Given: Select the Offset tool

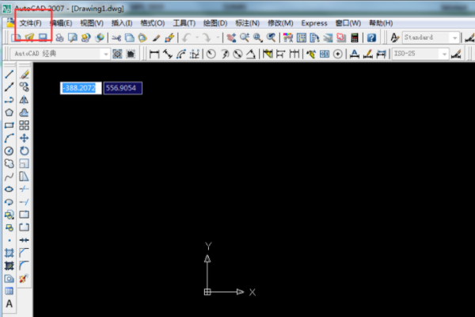Looking at the screenshot, I should pos(25,113).
